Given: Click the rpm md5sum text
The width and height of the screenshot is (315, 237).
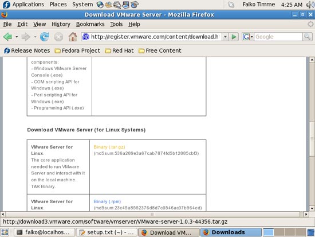Looking at the screenshot, I should [x=148, y=208].
